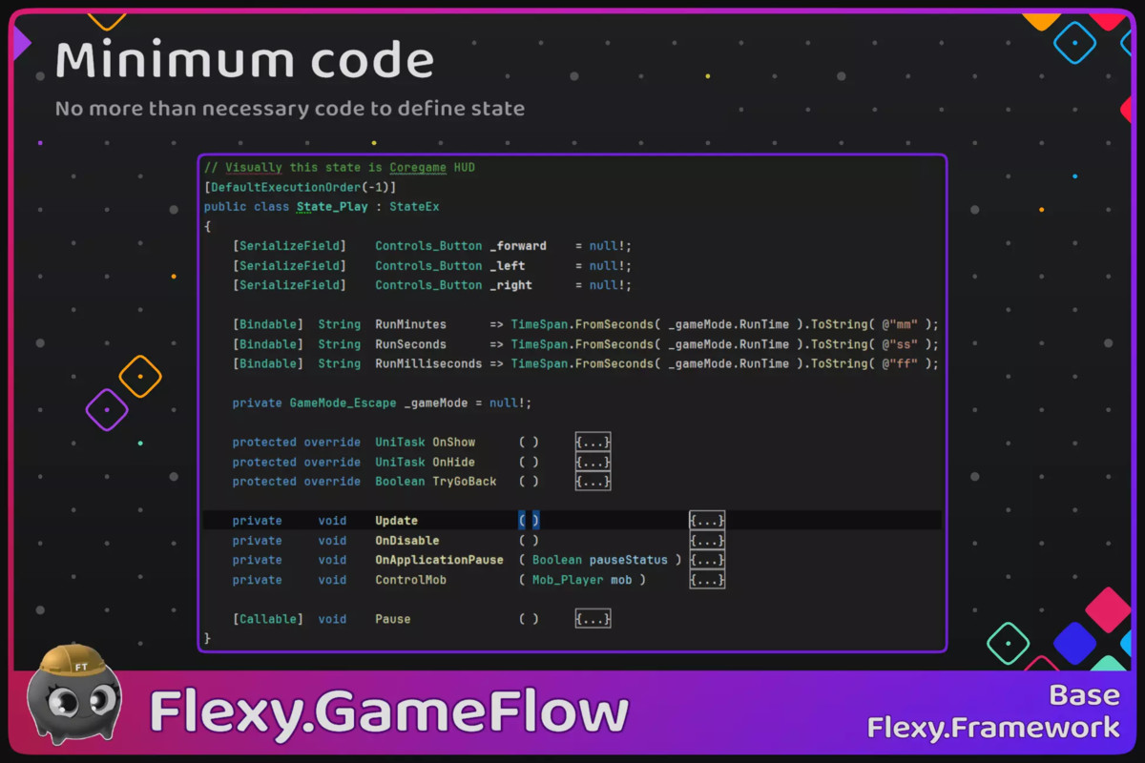
Task: Click the @"ss" format string
Action: coord(900,344)
